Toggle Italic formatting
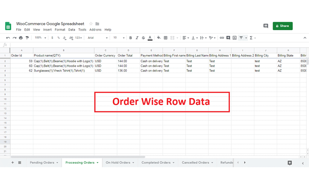Viewport: 309px width, 186px height. pos(137,38)
